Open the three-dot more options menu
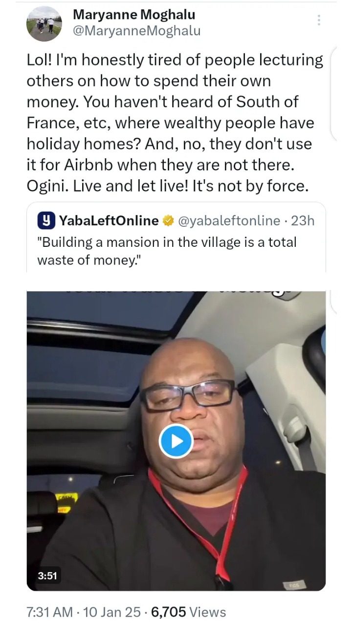Viewport: 352px width, 623px height. (x=319, y=20)
